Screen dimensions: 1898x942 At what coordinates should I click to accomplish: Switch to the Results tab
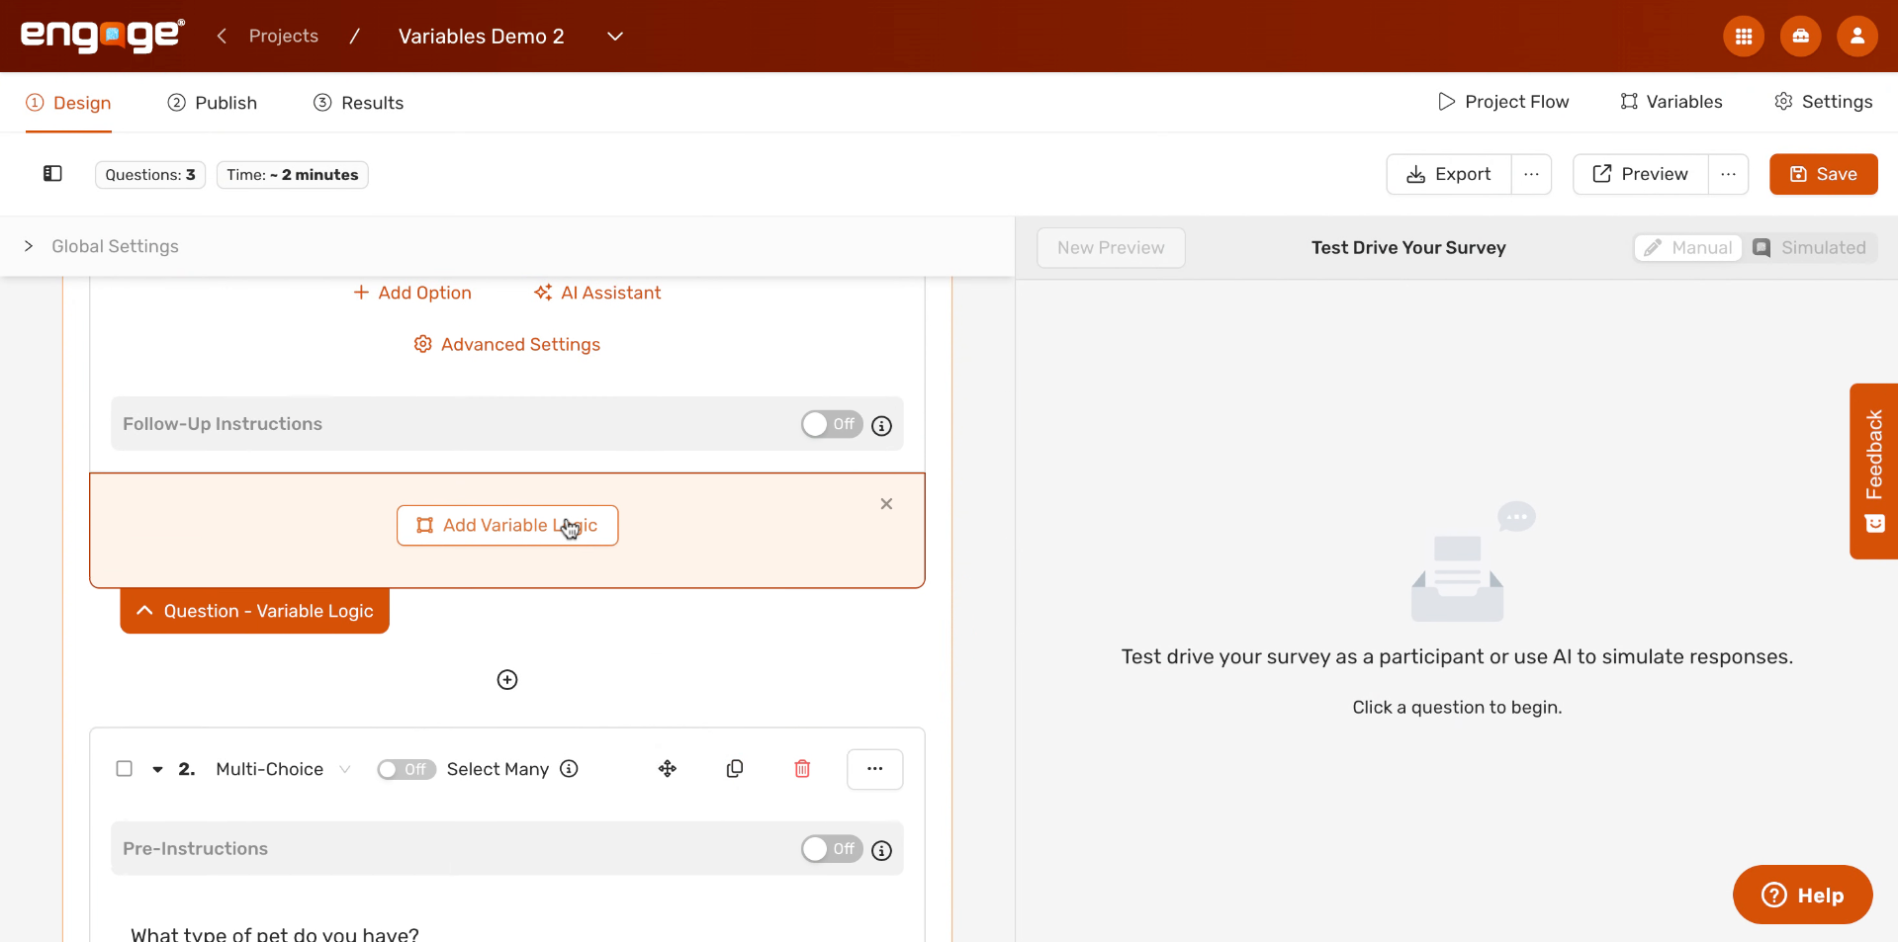(x=358, y=103)
